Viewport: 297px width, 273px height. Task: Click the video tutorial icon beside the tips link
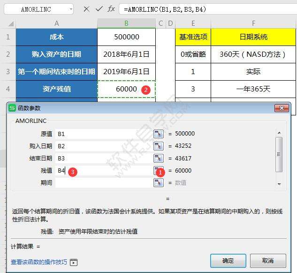point(74,262)
